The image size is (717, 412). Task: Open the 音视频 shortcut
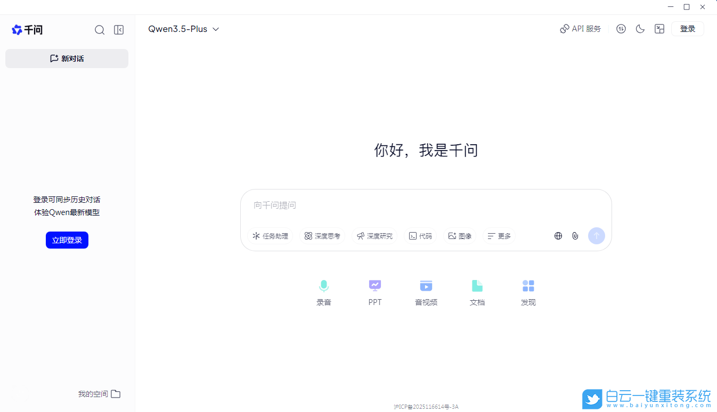[x=426, y=292]
